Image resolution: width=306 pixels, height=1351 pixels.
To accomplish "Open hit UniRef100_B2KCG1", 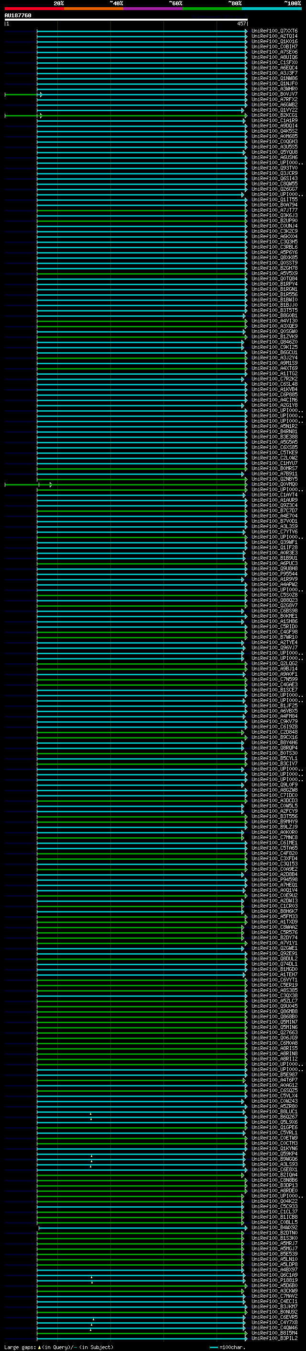I will 274,115.
